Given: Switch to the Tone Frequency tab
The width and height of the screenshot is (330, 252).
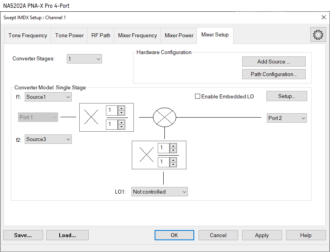Looking at the screenshot, I should coord(28,35).
